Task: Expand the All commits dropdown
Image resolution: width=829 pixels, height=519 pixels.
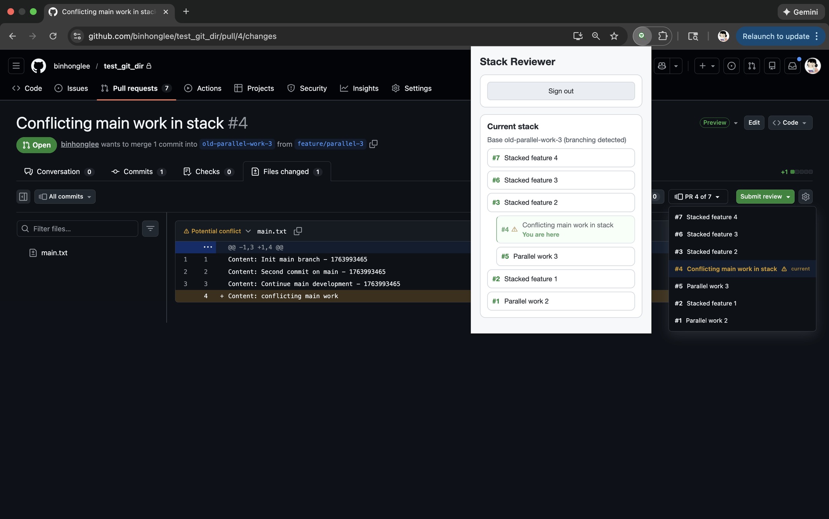Action: click(64, 196)
